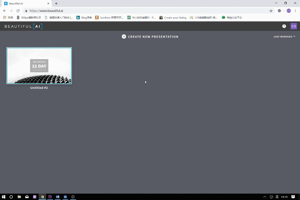Open the help question mark icon

284,26
